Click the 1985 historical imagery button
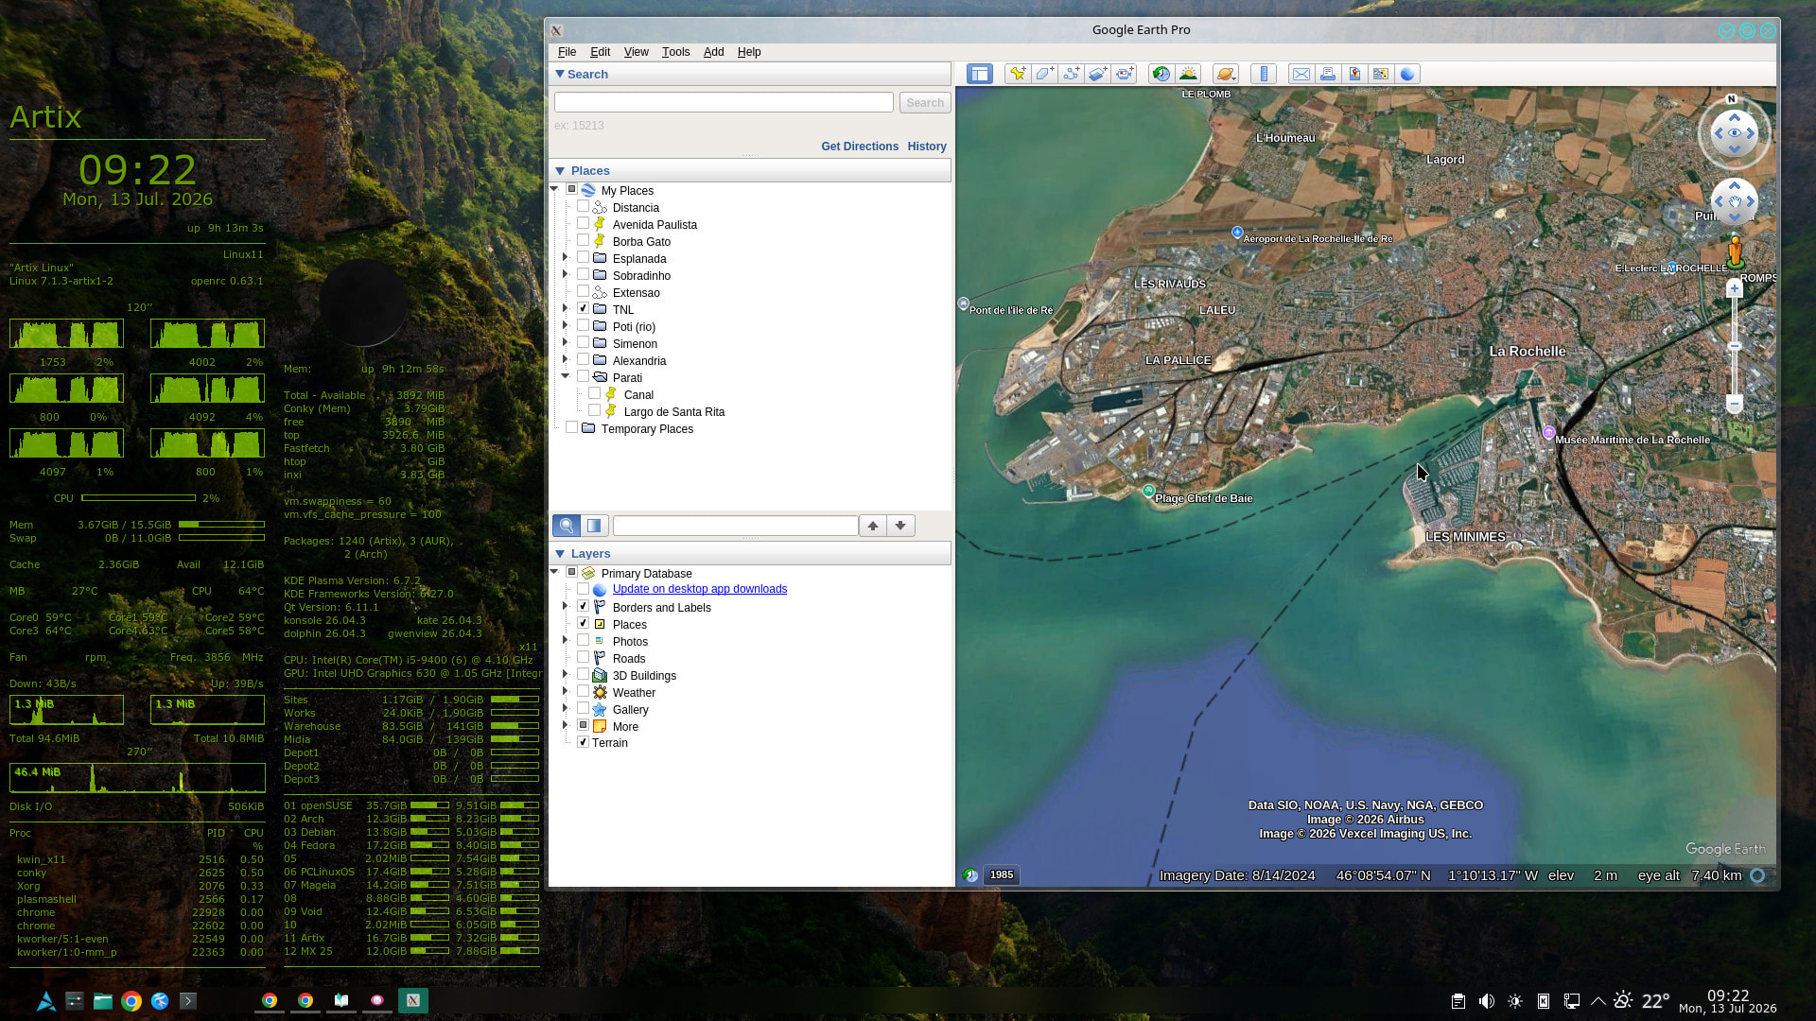 (x=1002, y=875)
